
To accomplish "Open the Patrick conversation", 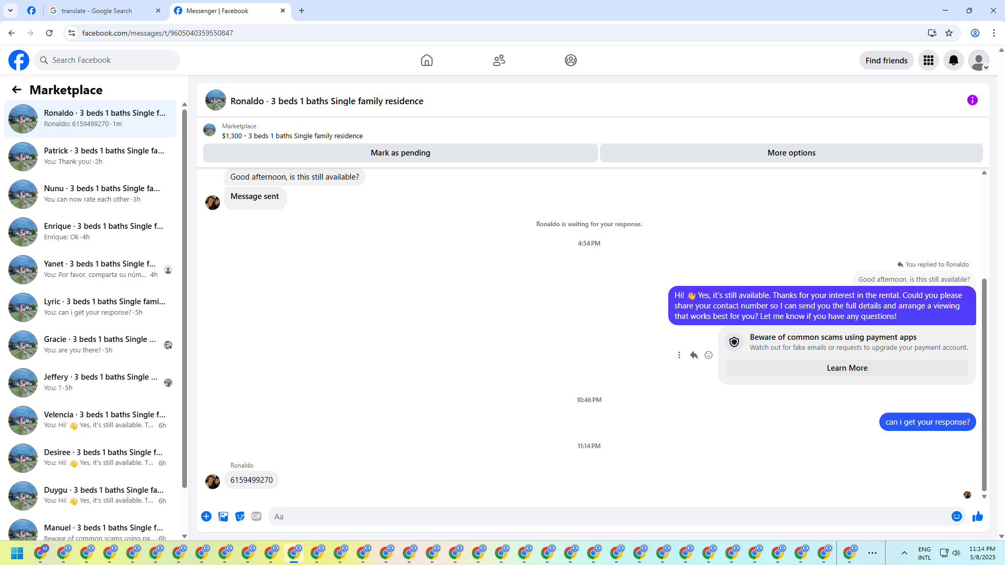I will pyautogui.click(x=91, y=157).
